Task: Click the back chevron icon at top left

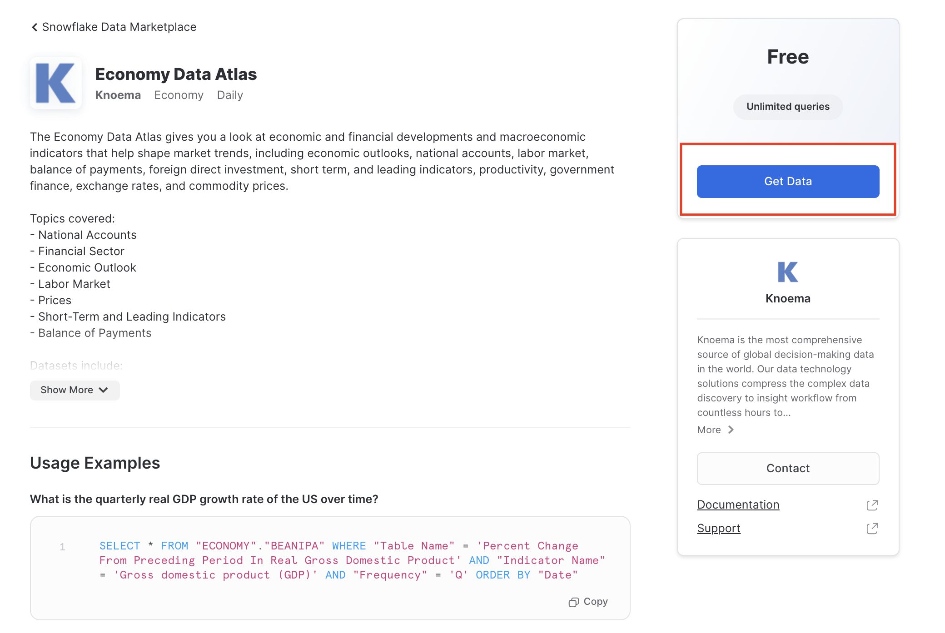Action: click(x=34, y=27)
